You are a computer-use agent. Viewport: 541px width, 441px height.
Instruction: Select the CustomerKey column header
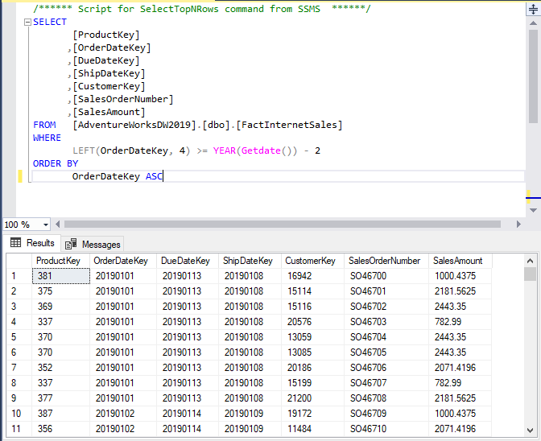tap(312, 261)
